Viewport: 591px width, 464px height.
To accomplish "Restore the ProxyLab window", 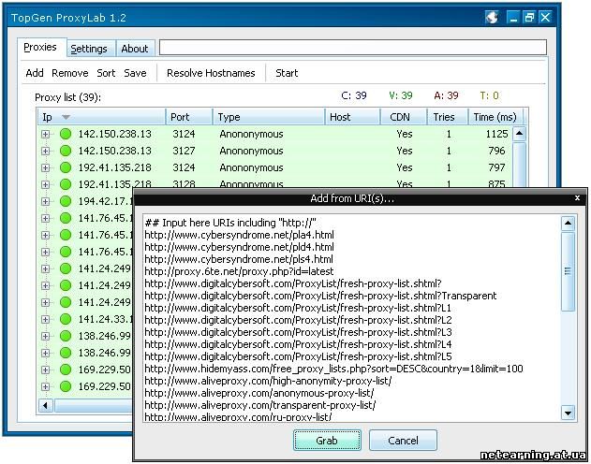I will coord(529,18).
